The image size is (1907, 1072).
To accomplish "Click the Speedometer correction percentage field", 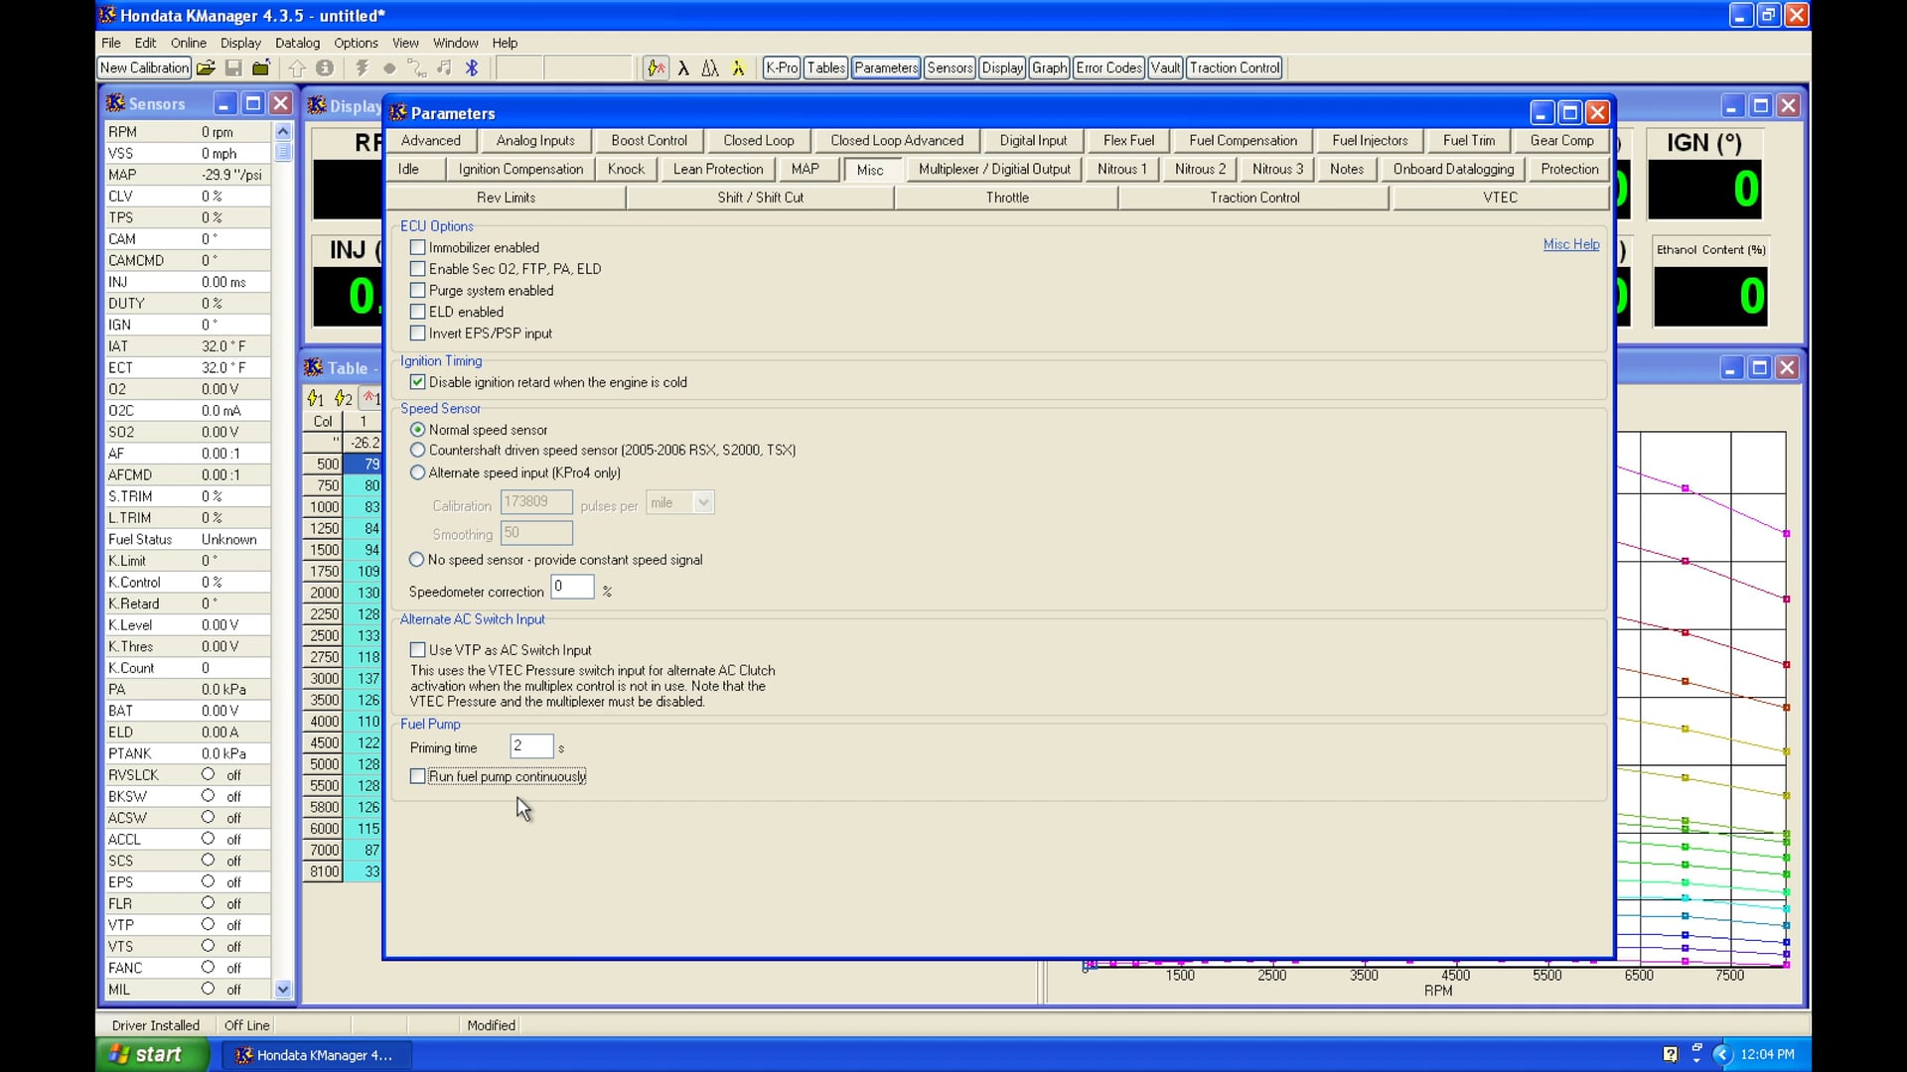I will pyautogui.click(x=572, y=587).
